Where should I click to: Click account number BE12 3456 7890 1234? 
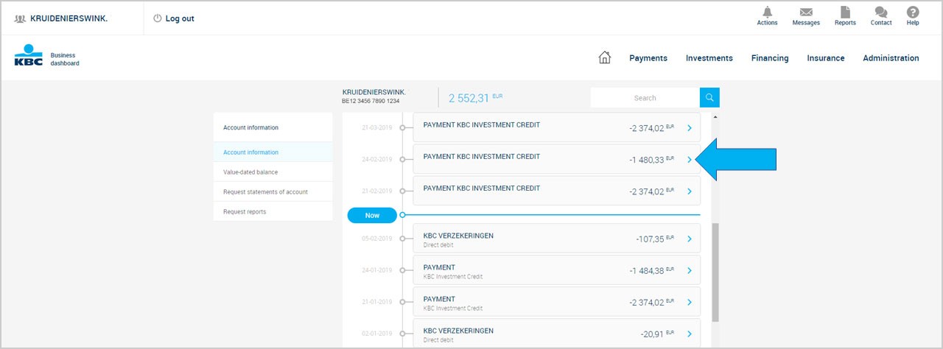tap(371, 101)
